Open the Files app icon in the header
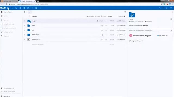This screenshot has width=174, height=98. point(8,8)
